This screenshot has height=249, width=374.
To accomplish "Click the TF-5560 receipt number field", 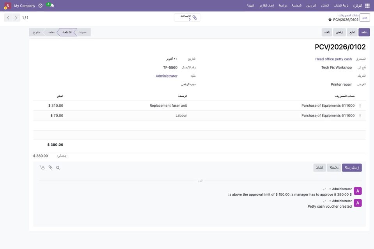I will pos(170,68).
